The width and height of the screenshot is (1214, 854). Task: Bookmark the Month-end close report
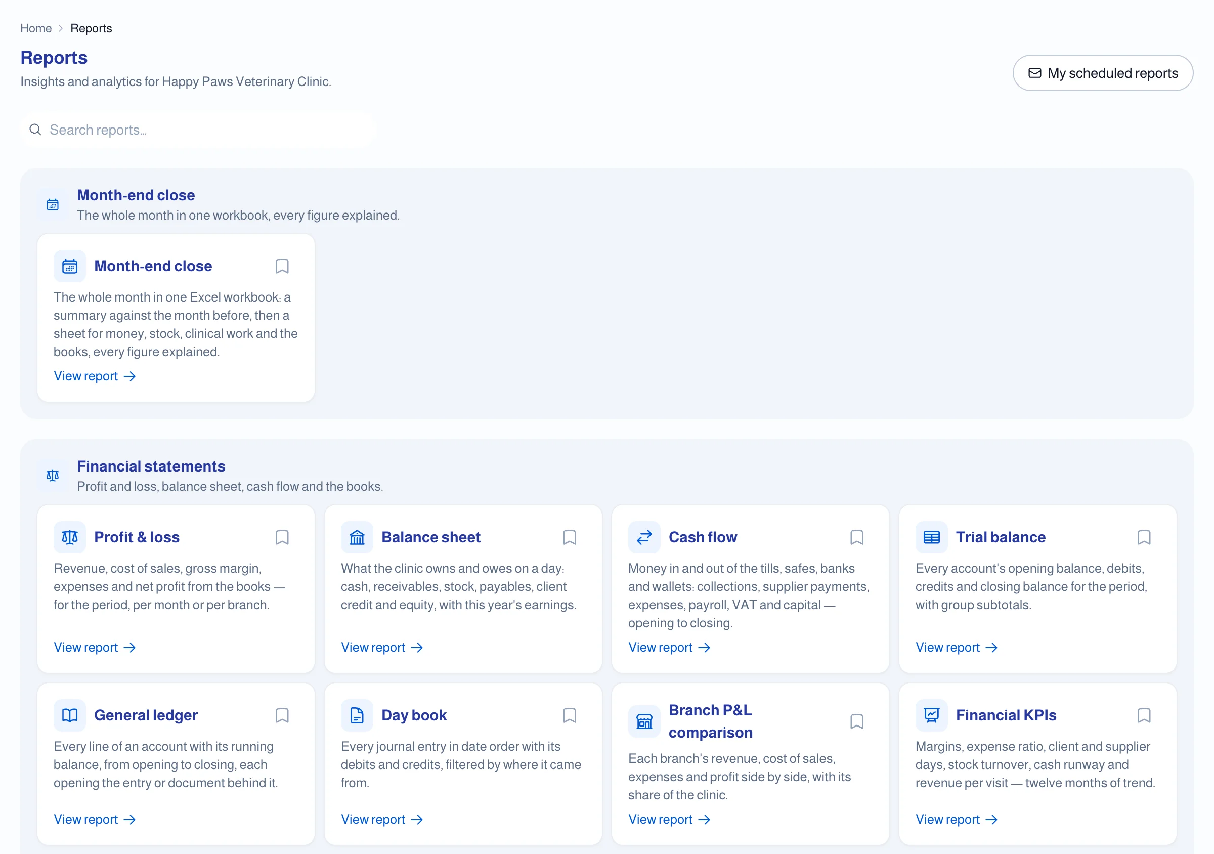(282, 266)
